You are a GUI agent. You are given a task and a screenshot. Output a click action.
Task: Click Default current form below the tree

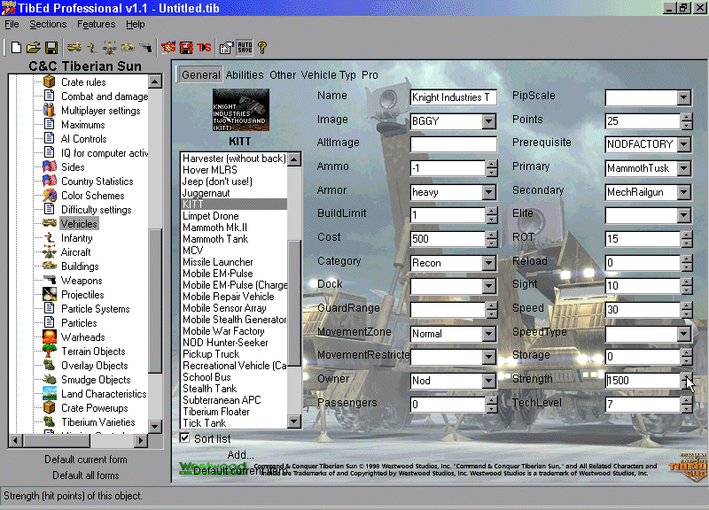click(x=85, y=460)
